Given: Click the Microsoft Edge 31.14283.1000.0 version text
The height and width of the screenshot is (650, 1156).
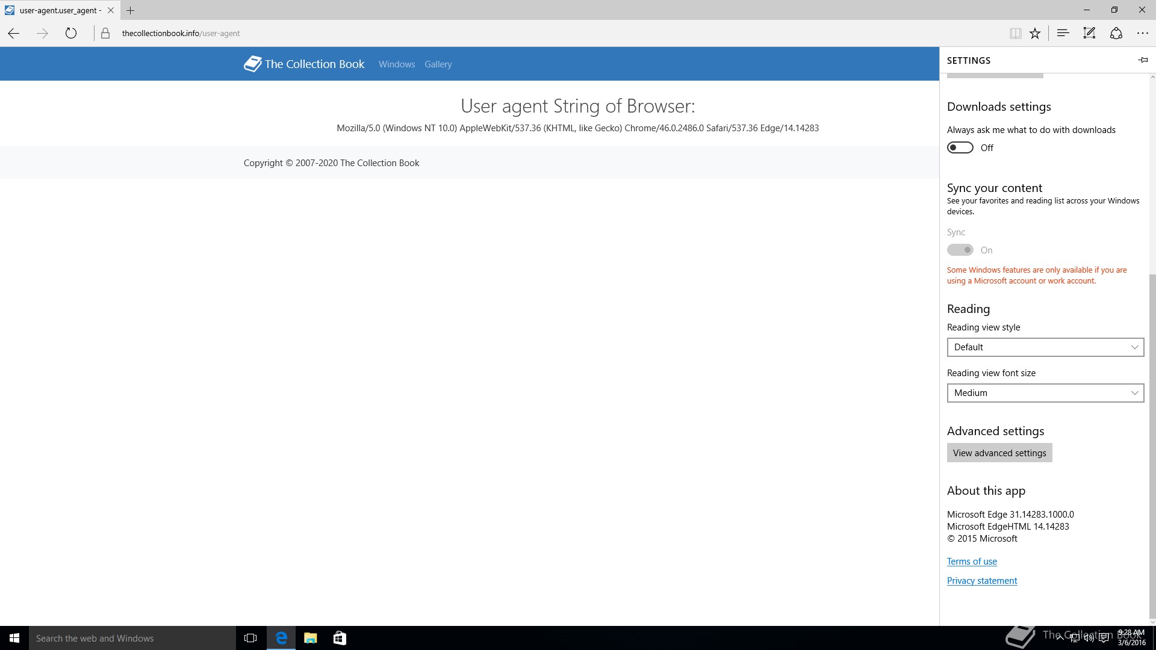Looking at the screenshot, I should [x=1010, y=515].
